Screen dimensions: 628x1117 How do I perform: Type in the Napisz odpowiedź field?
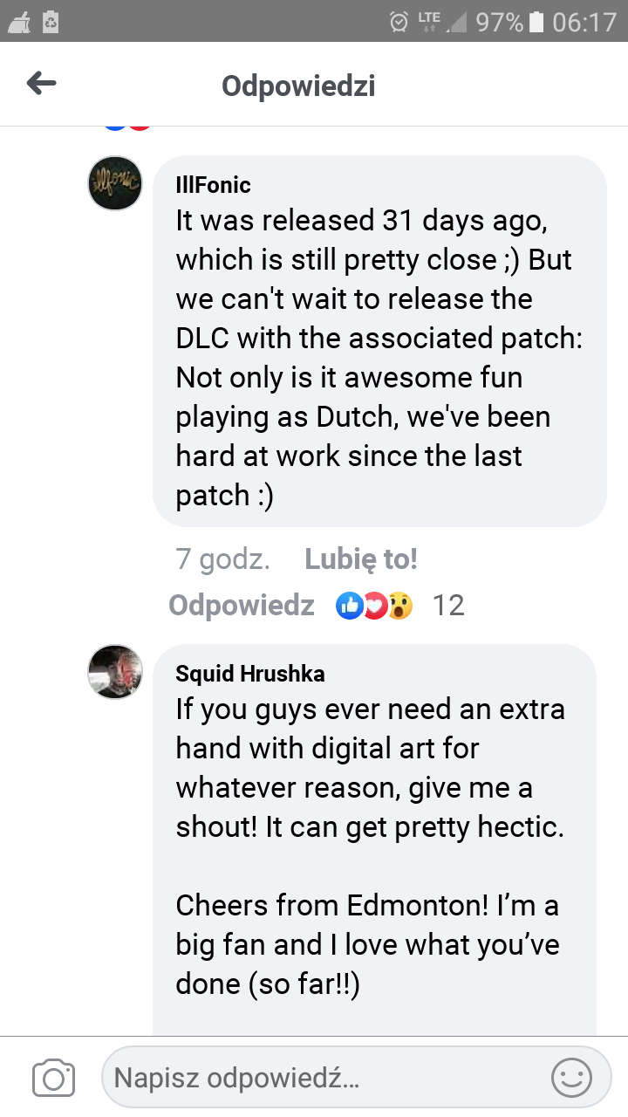323,1079
